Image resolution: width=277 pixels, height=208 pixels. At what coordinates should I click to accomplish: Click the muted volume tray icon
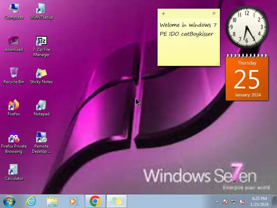pos(242,201)
